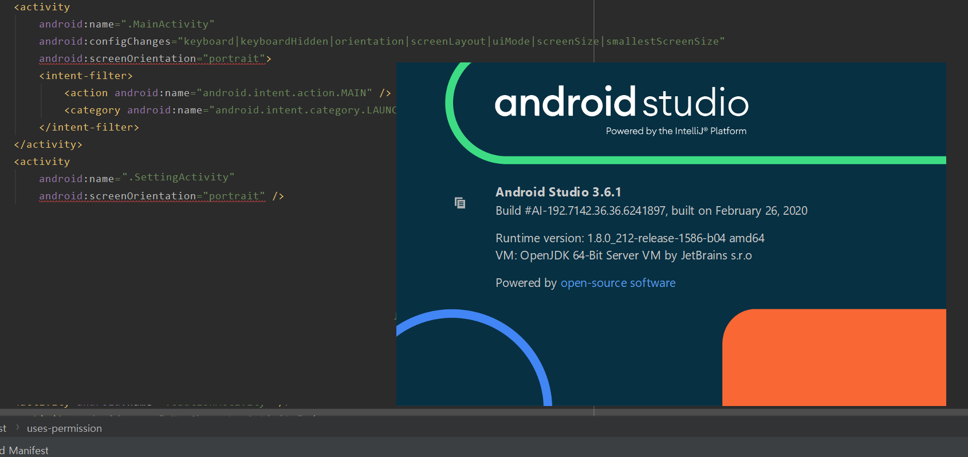Click the android studio logo text
The width and height of the screenshot is (968, 457).
[621, 103]
